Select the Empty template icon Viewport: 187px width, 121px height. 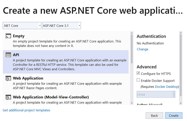click(8, 36)
